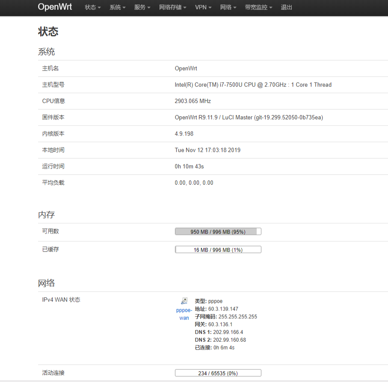Image resolution: width=388 pixels, height=390 pixels.
Task: Click 退出 to log out
Action: [x=286, y=7]
